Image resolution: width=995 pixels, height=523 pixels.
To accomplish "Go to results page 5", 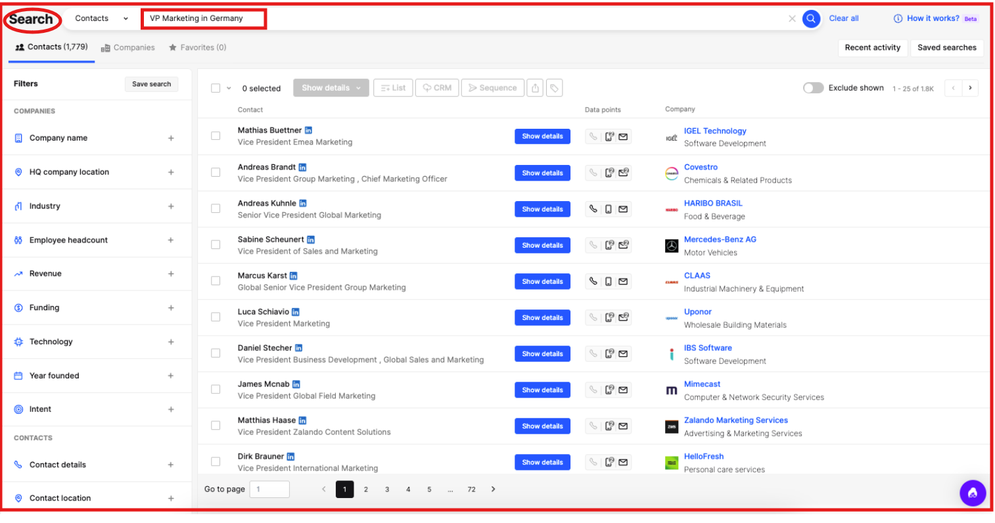I will click(x=429, y=489).
